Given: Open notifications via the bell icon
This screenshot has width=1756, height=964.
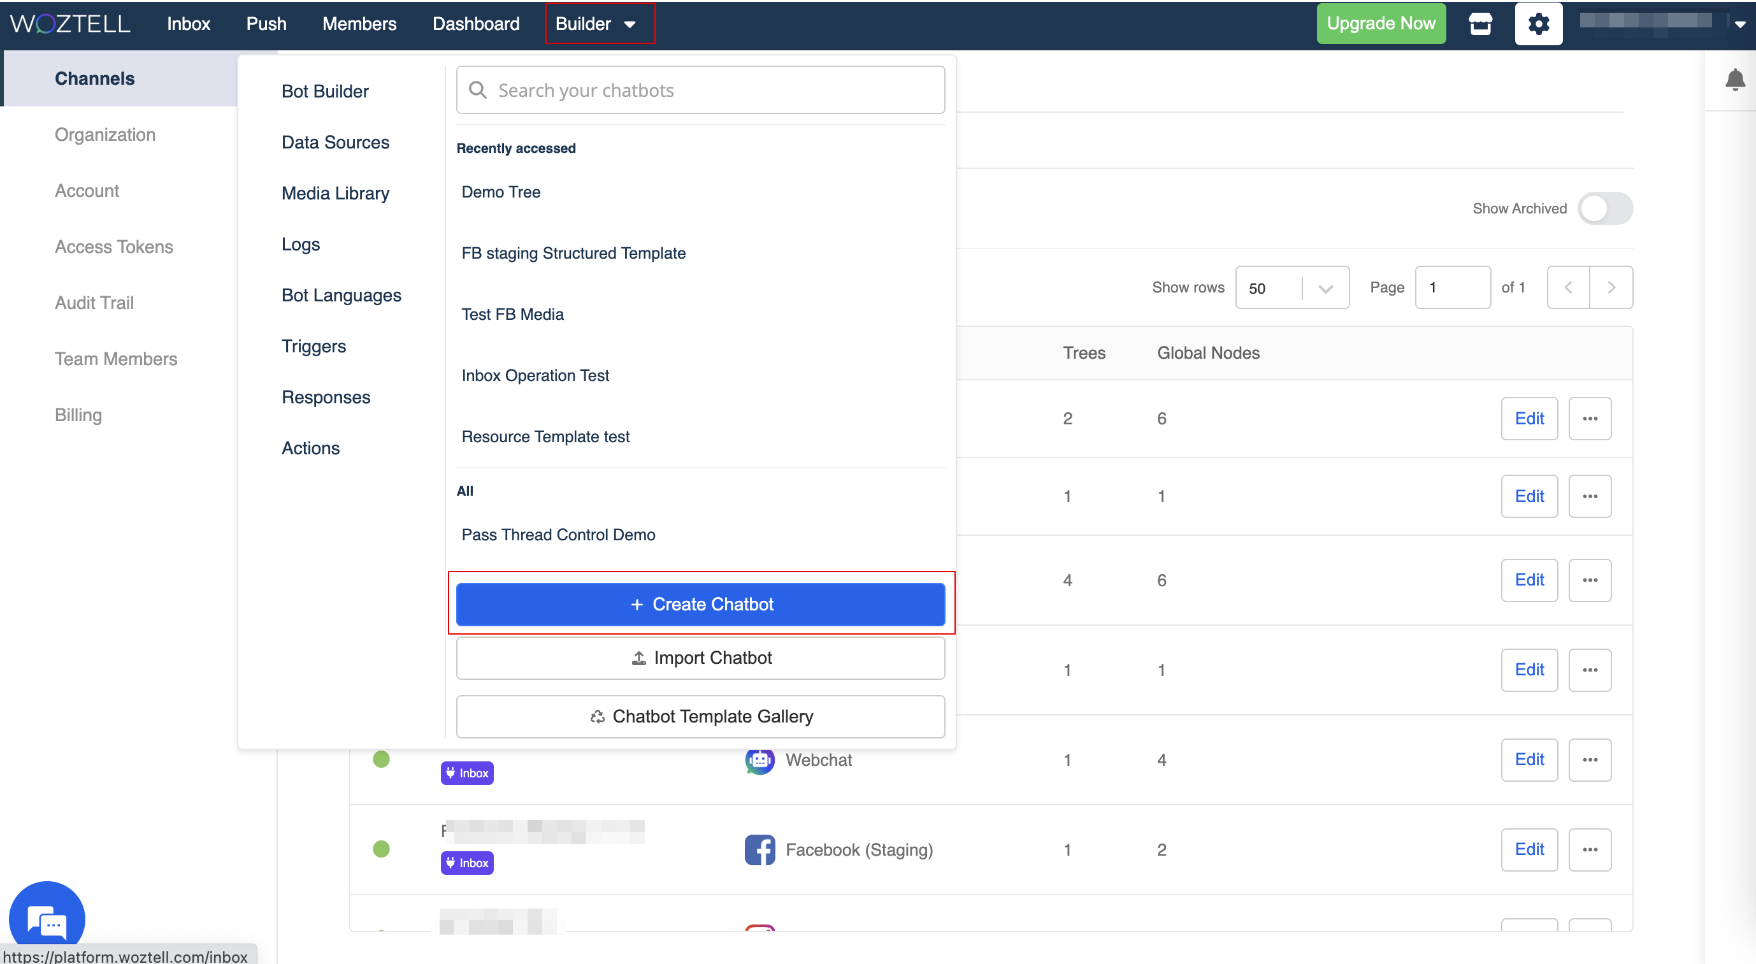Looking at the screenshot, I should [x=1734, y=80].
